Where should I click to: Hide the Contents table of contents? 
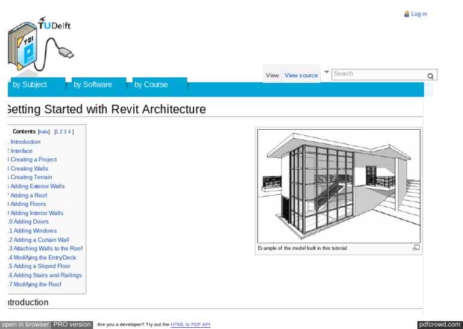click(43, 132)
